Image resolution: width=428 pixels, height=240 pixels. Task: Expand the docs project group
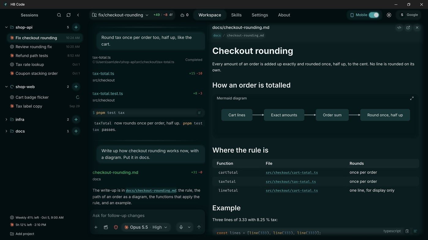[6, 131]
